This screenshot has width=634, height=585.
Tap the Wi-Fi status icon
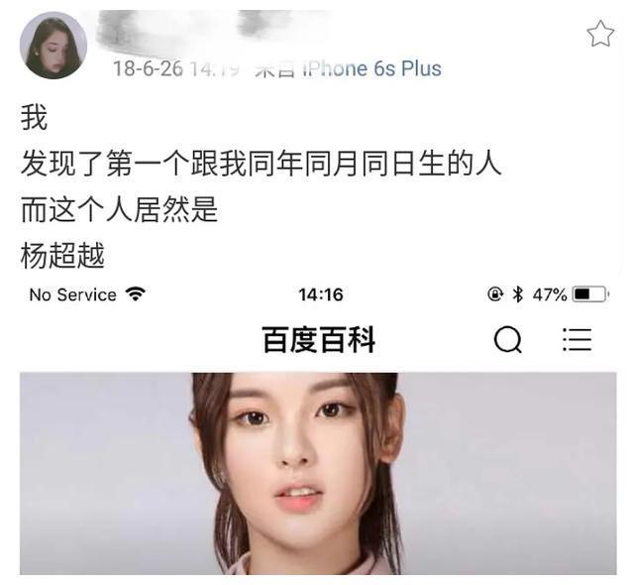pos(136,294)
